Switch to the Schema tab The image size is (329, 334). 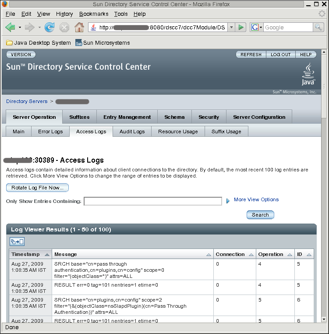tap(174, 117)
